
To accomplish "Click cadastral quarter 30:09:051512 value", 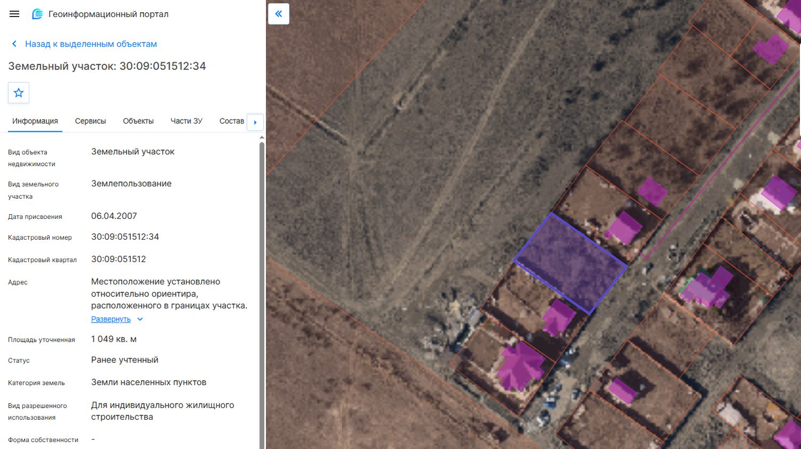I will point(119,259).
